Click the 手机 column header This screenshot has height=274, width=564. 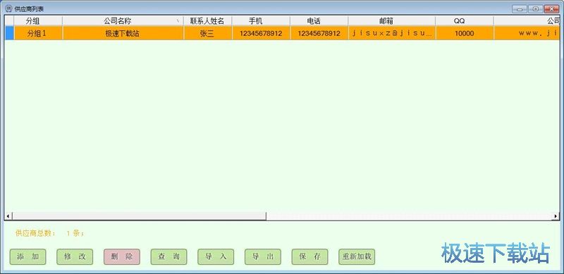click(261, 21)
